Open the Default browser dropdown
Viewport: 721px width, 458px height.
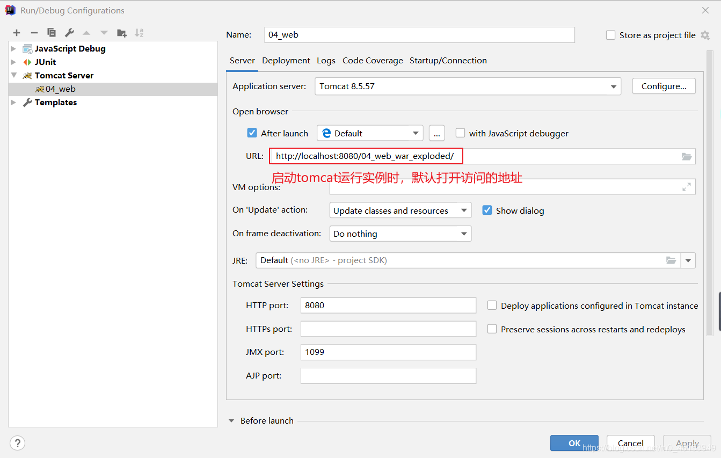(370, 133)
